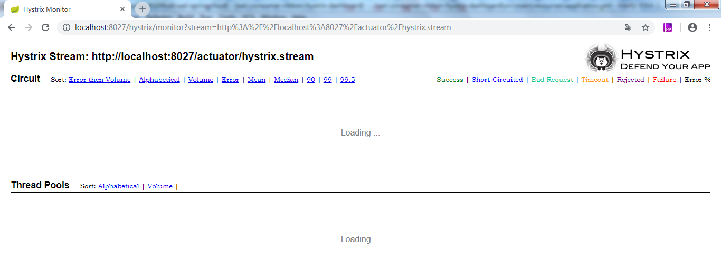Image resolution: width=721 pixels, height=280 pixels.
Task: Click the blue Short-Circuited legend label
Action: pyautogui.click(x=497, y=80)
